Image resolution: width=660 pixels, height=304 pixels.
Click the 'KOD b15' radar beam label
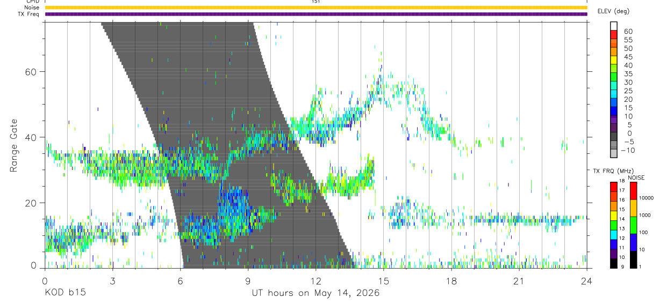click(x=65, y=293)
